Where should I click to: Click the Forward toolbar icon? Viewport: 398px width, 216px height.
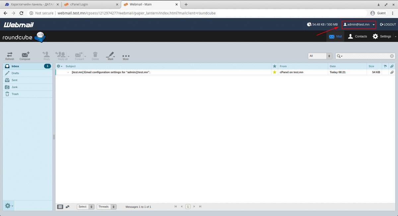coord(79,56)
